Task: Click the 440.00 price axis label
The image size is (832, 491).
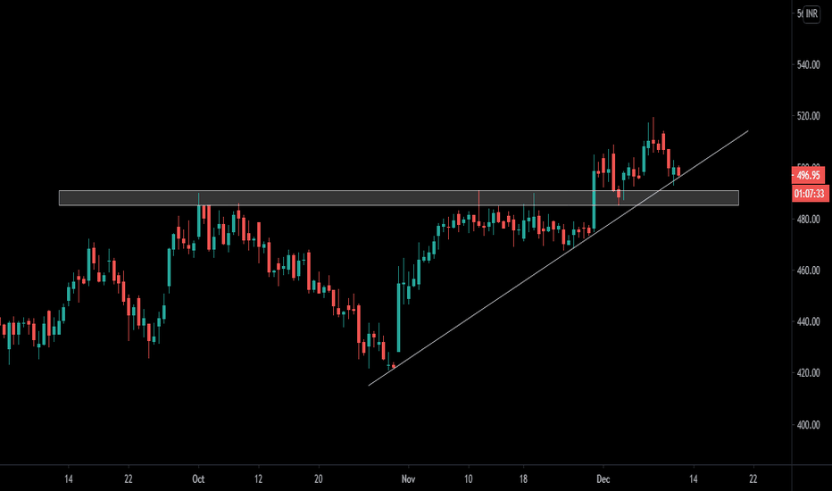Action: click(808, 321)
